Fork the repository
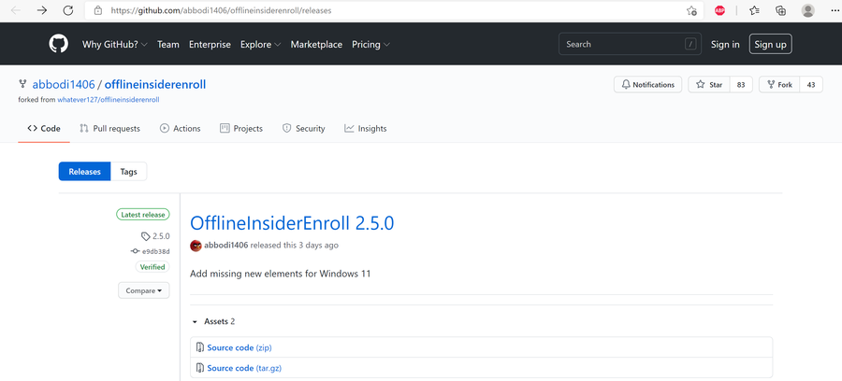Screen dimensions: 842x381 [x=779, y=85]
